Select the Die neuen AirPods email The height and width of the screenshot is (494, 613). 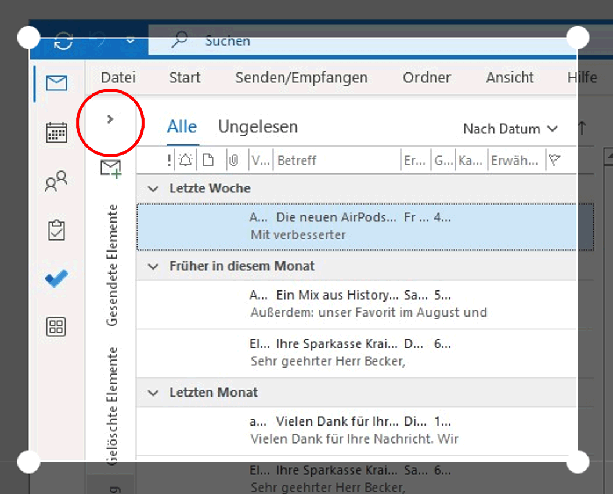click(x=366, y=227)
